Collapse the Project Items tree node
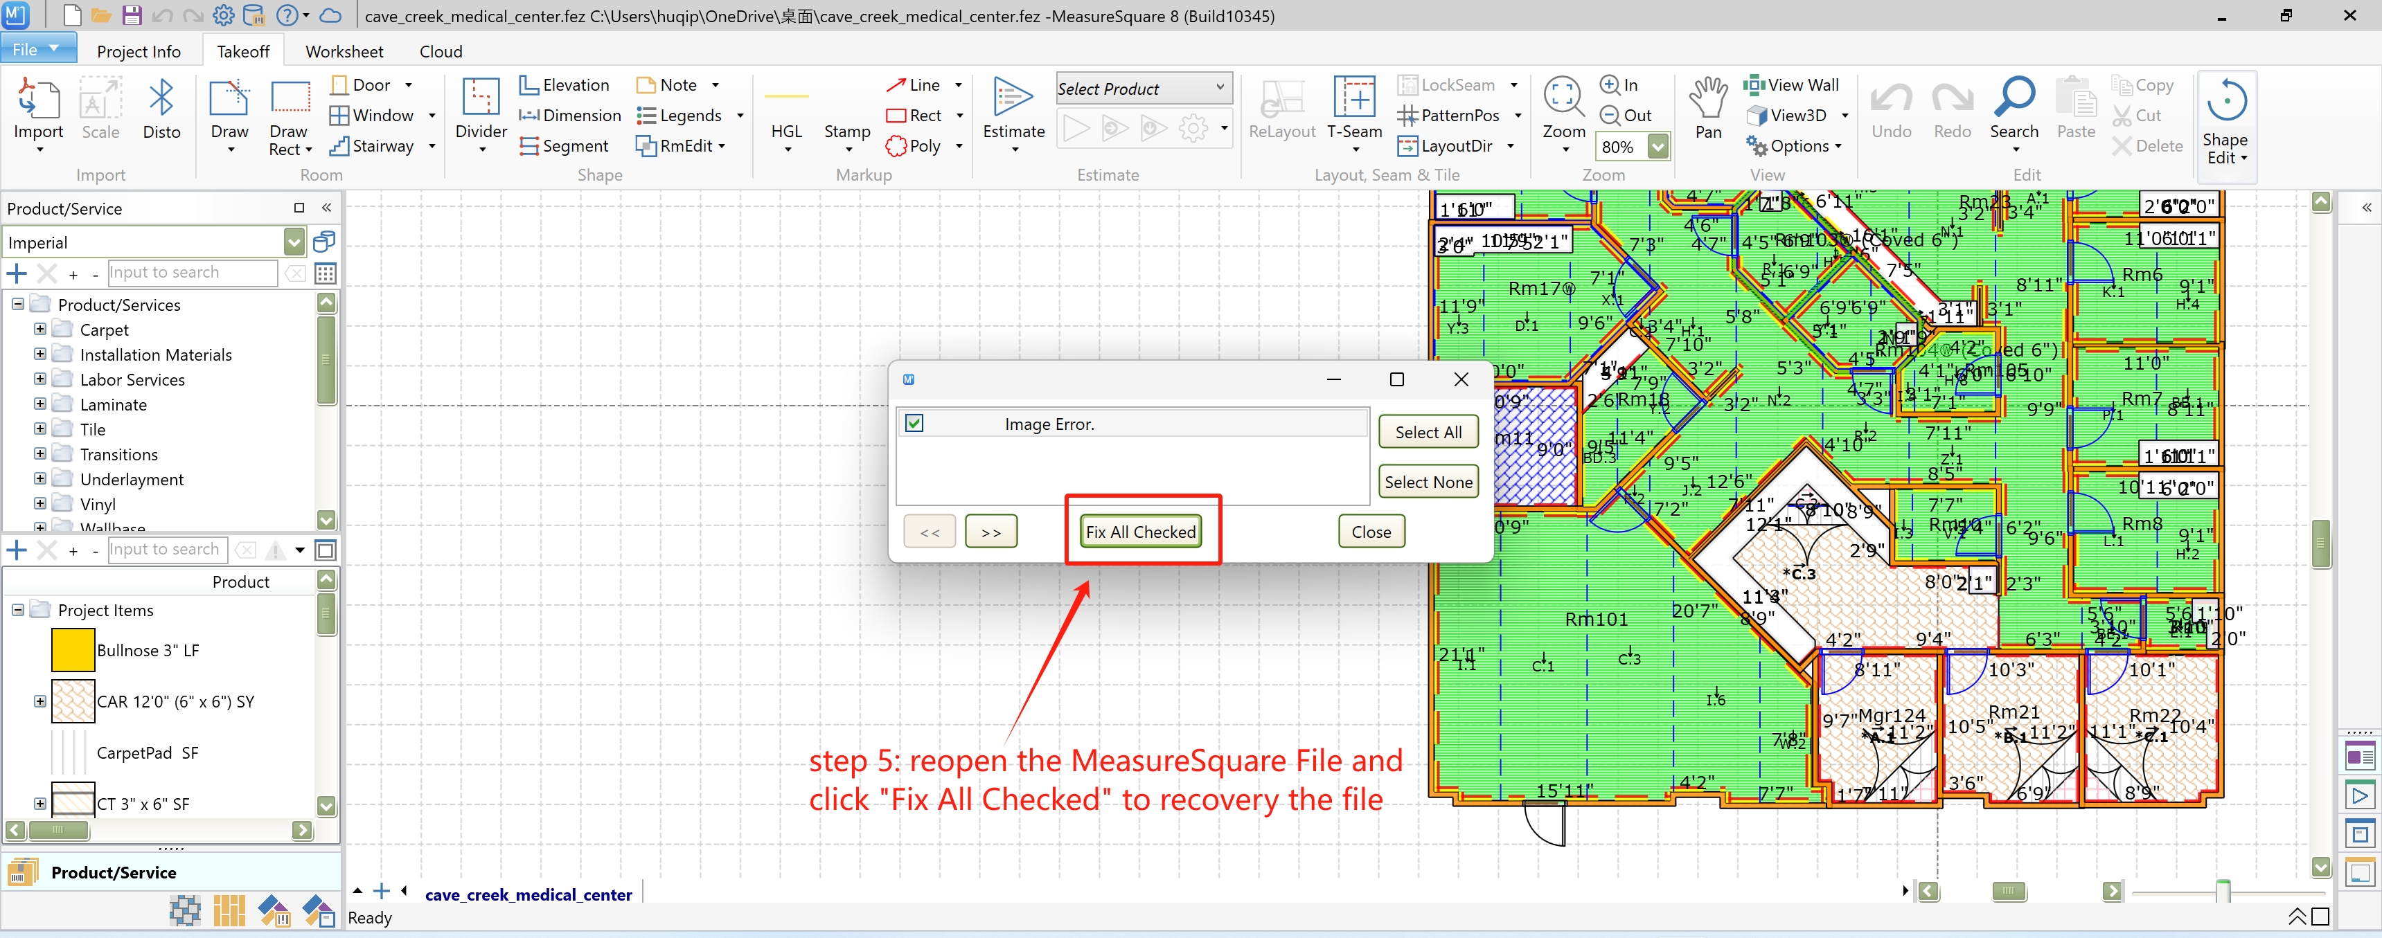 pos(17,610)
